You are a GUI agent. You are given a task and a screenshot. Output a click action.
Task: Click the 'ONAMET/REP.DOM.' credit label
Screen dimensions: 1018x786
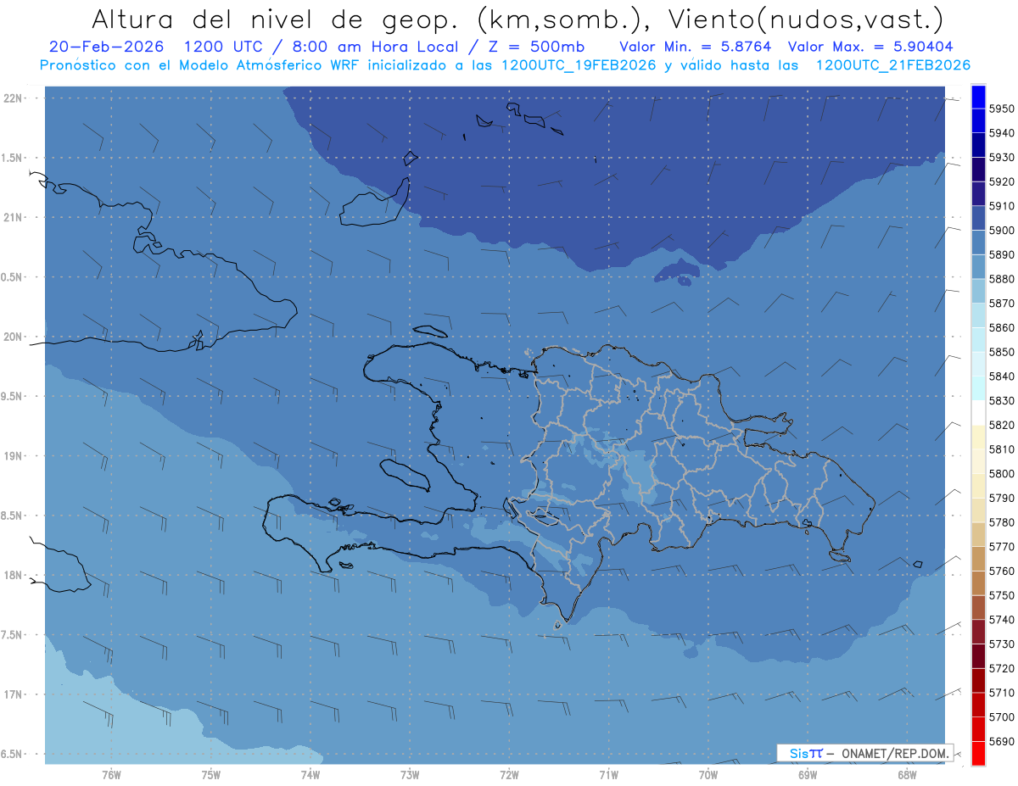895,753
